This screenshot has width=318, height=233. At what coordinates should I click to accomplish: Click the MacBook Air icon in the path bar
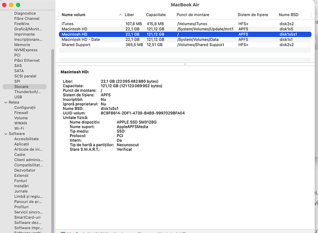tap(63, 232)
